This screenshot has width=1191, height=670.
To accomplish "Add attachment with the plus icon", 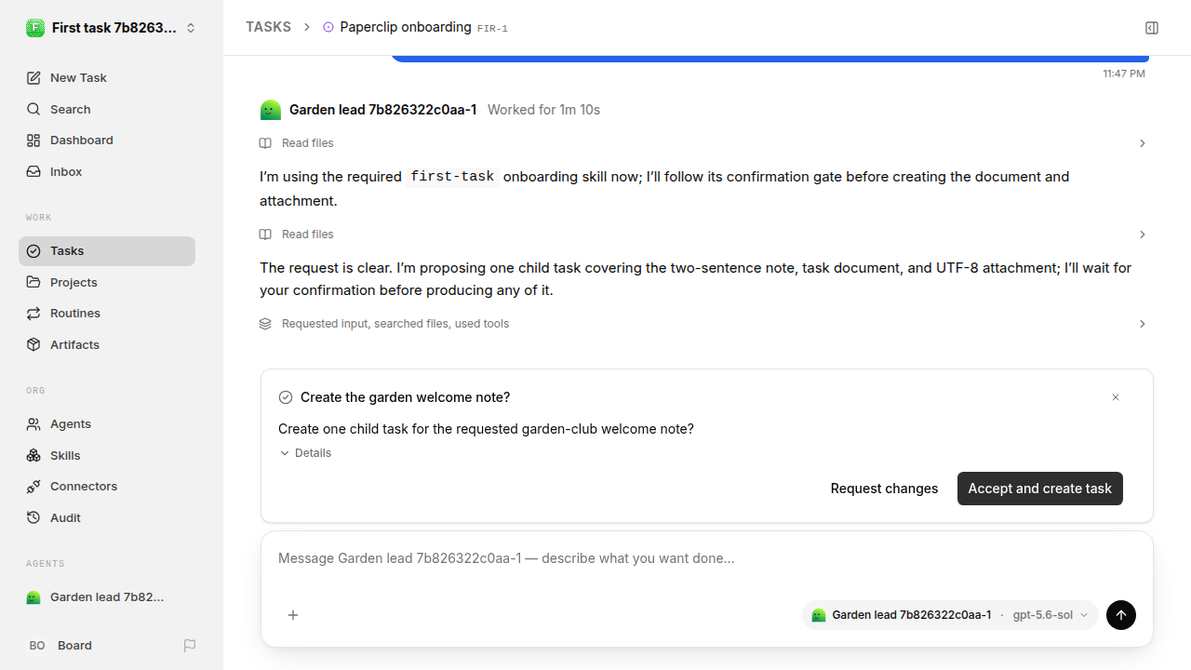I will pos(293,615).
